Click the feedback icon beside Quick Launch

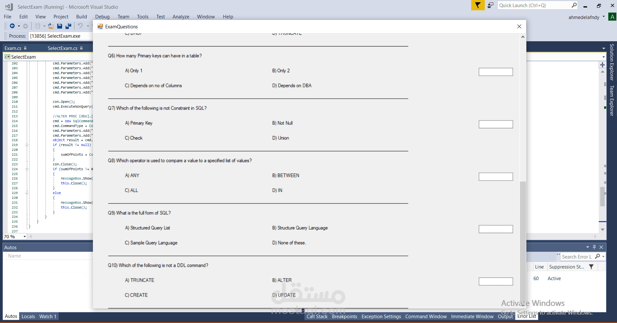[x=491, y=5]
